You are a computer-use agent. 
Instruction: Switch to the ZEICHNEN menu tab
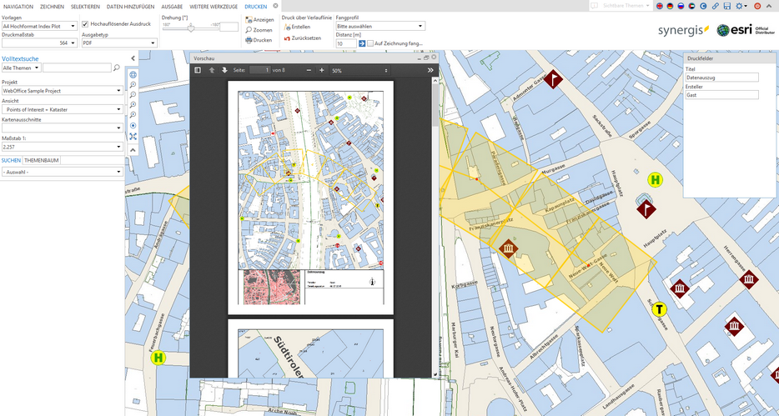[52, 6]
